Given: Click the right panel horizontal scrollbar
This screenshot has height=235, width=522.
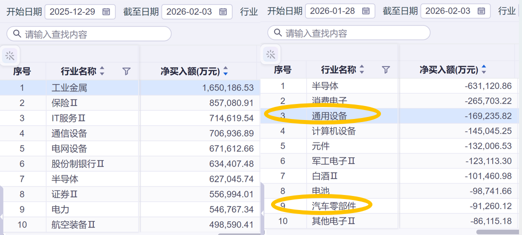Looking at the screenshot, I should [x=499, y=232].
